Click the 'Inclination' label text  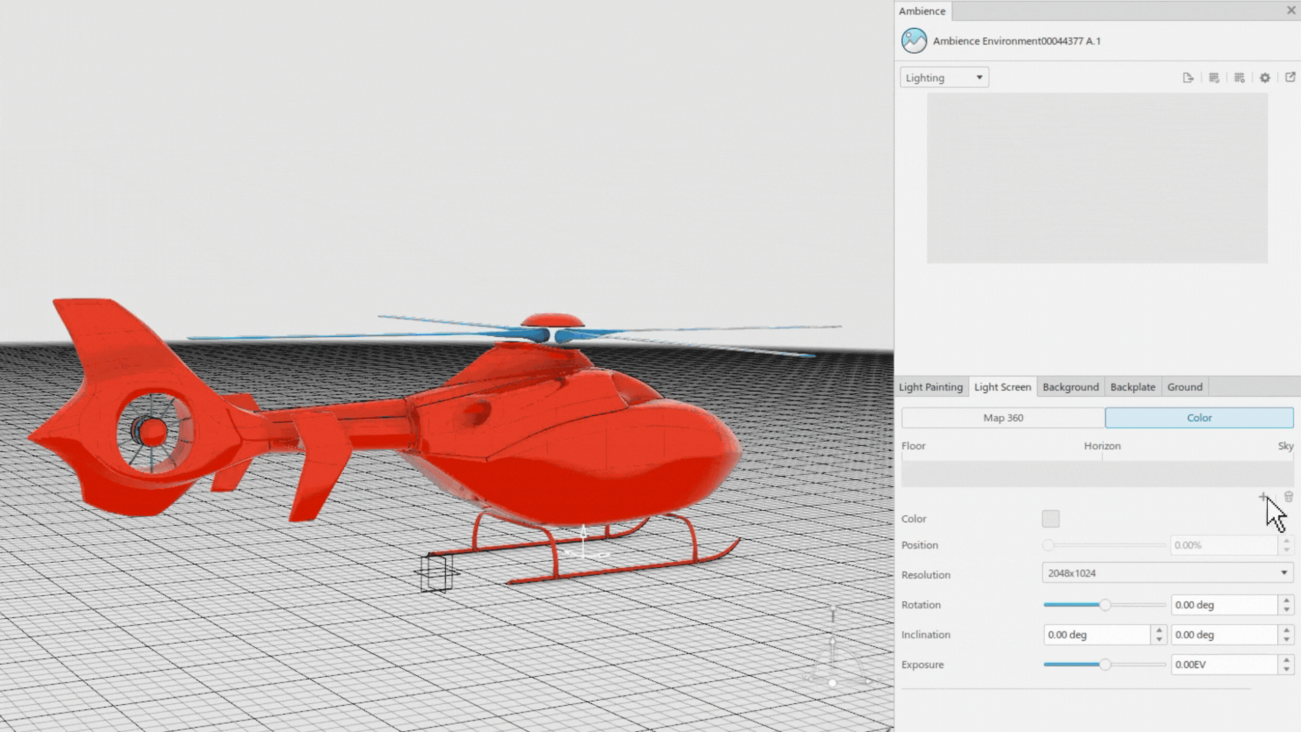point(926,634)
